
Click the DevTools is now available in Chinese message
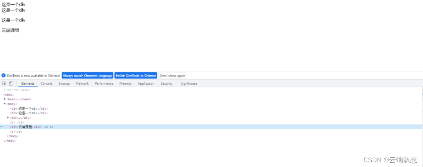34,76
